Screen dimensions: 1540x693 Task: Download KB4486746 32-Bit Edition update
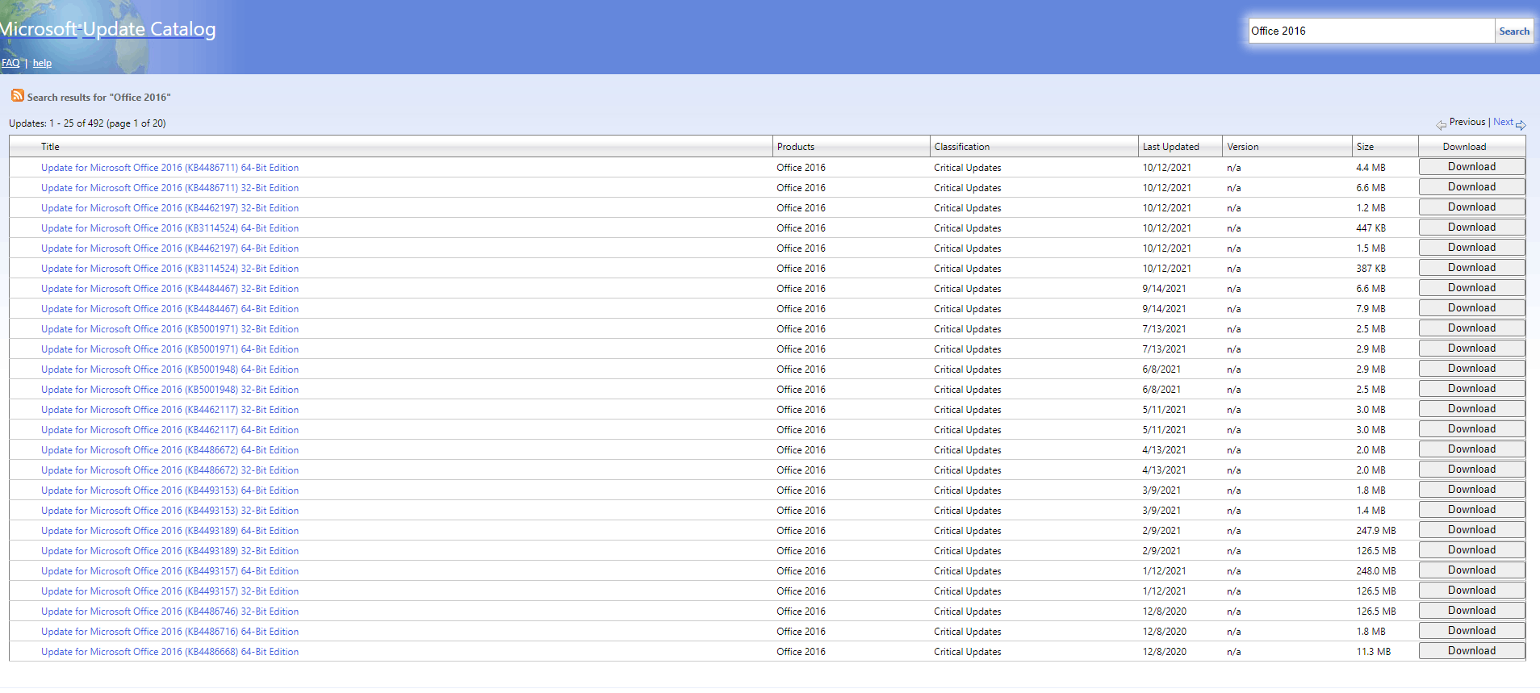pos(1472,611)
